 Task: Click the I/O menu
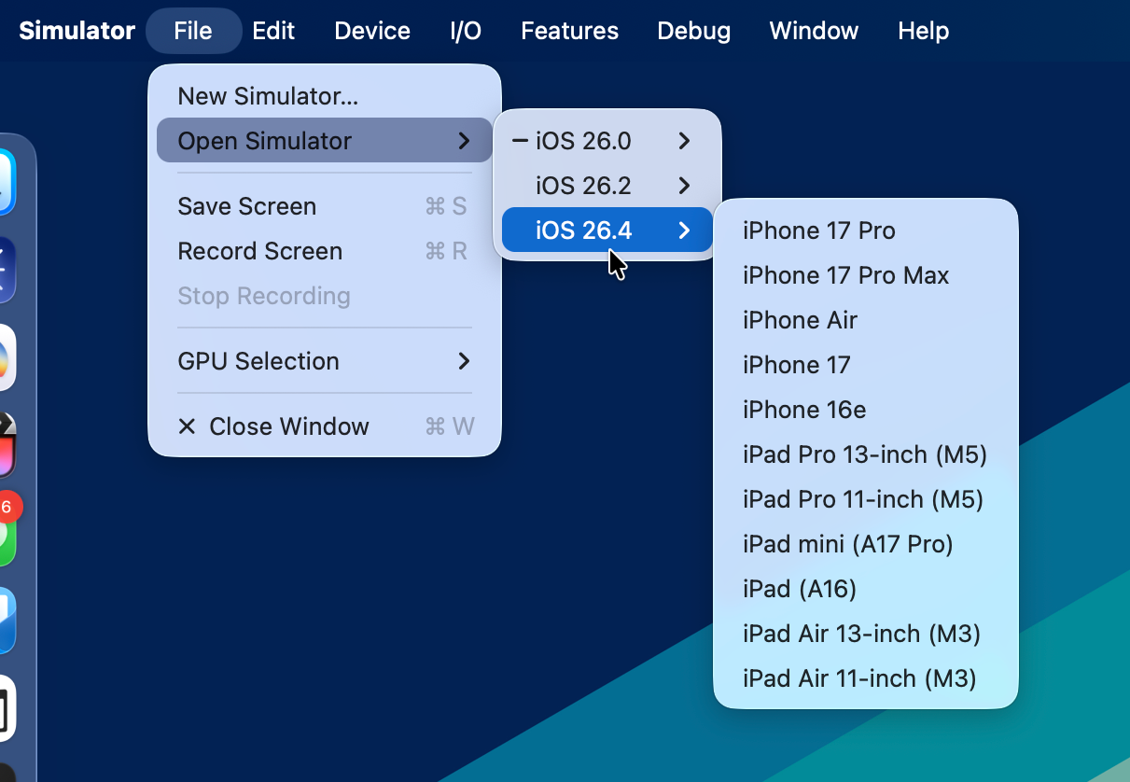pyautogui.click(x=466, y=31)
